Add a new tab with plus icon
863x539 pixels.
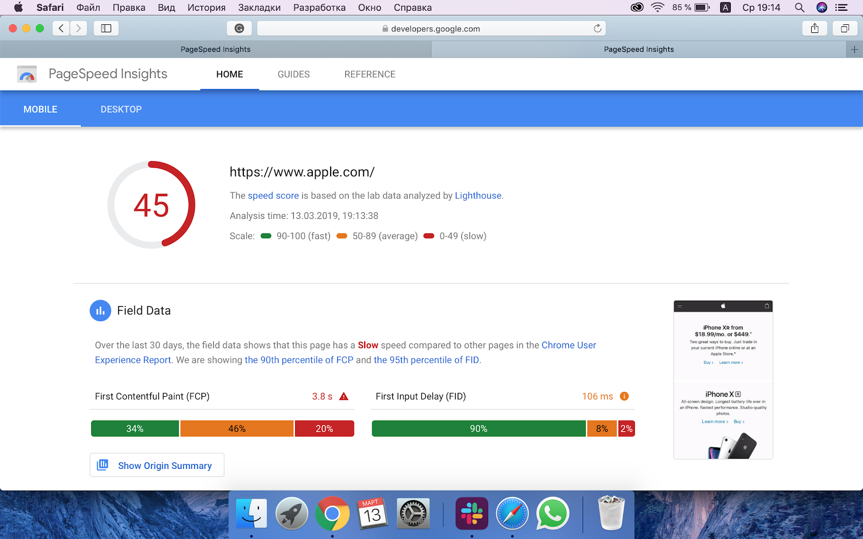pyautogui.click(x=854, y=49)
